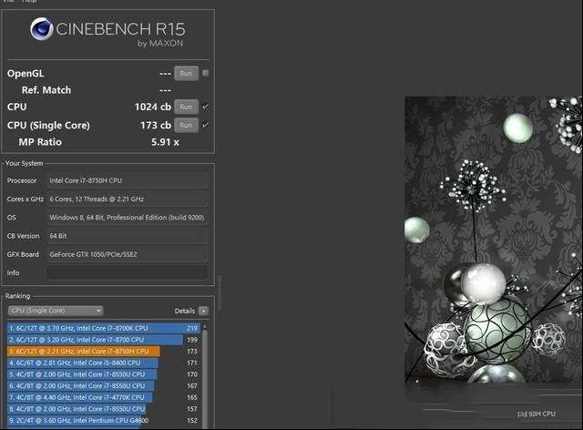Toggle the CPU test checkbox
This screenshot has width=583, height=430.
(206, 107)
